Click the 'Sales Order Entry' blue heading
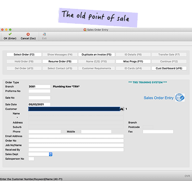Image resolution: width=192 pixels, height=181 pixels. click(158, 98)
